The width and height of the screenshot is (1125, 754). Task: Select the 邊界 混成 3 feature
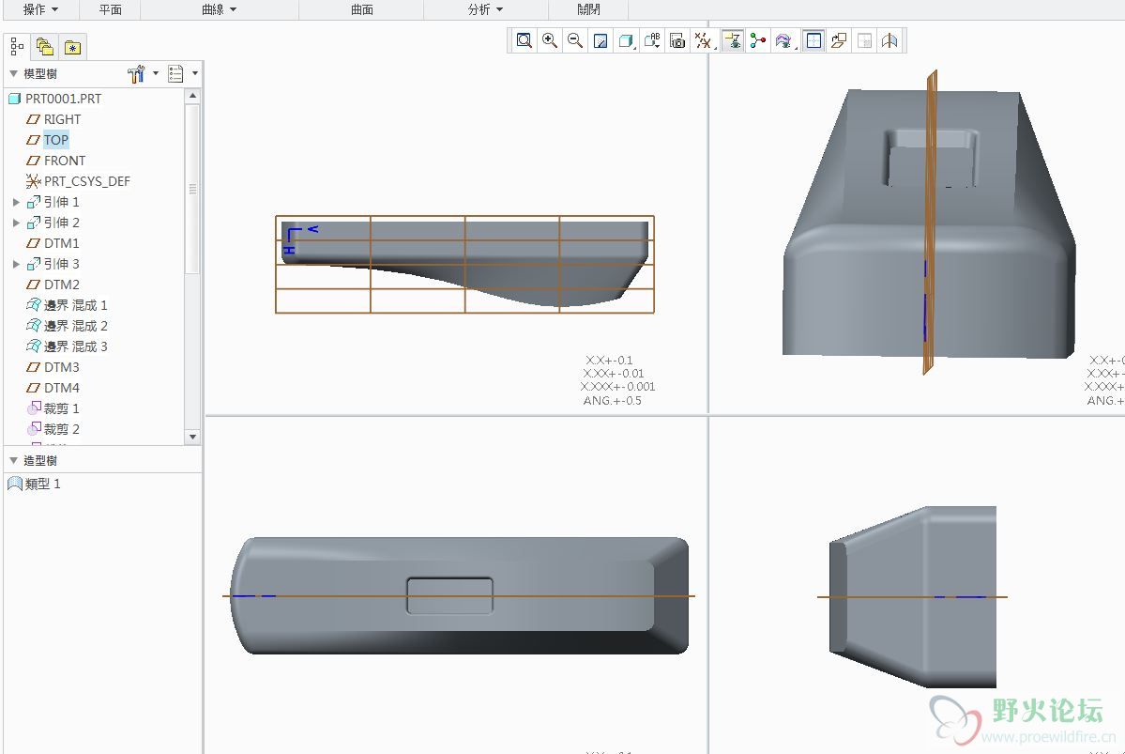click(67, 346)
